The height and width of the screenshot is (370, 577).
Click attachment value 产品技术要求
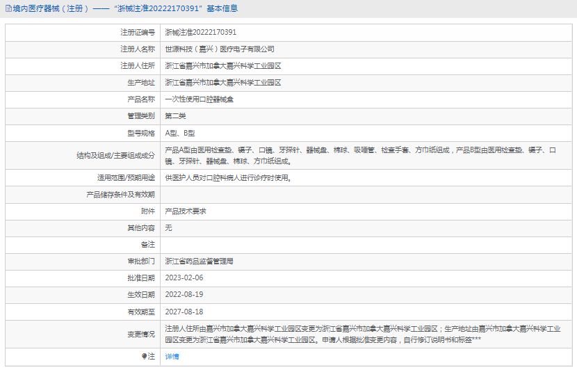pos(186,211)
